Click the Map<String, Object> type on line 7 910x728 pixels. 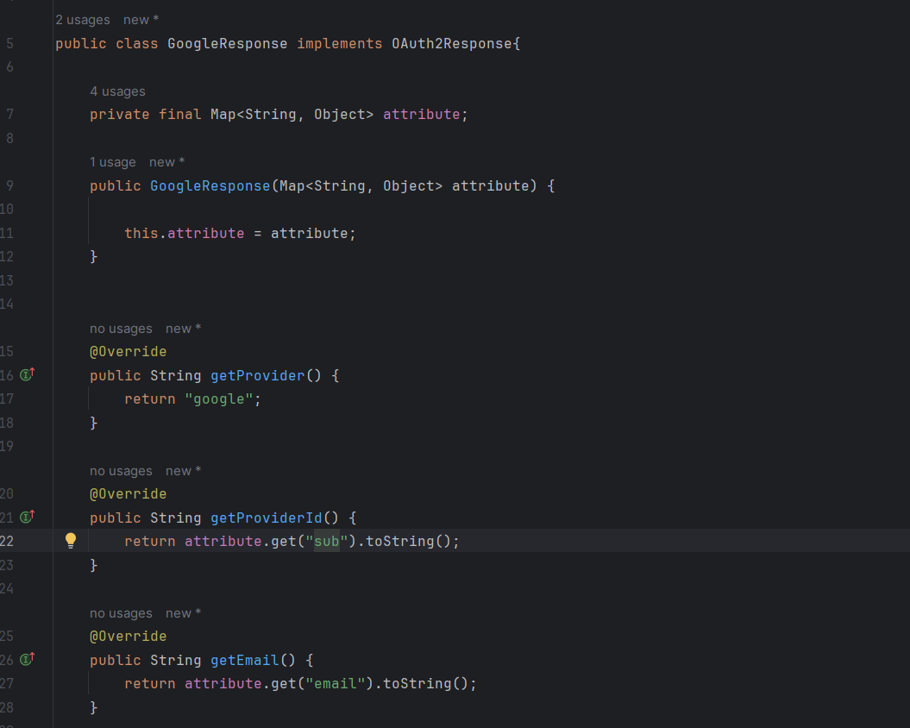(x=292, y=115)
